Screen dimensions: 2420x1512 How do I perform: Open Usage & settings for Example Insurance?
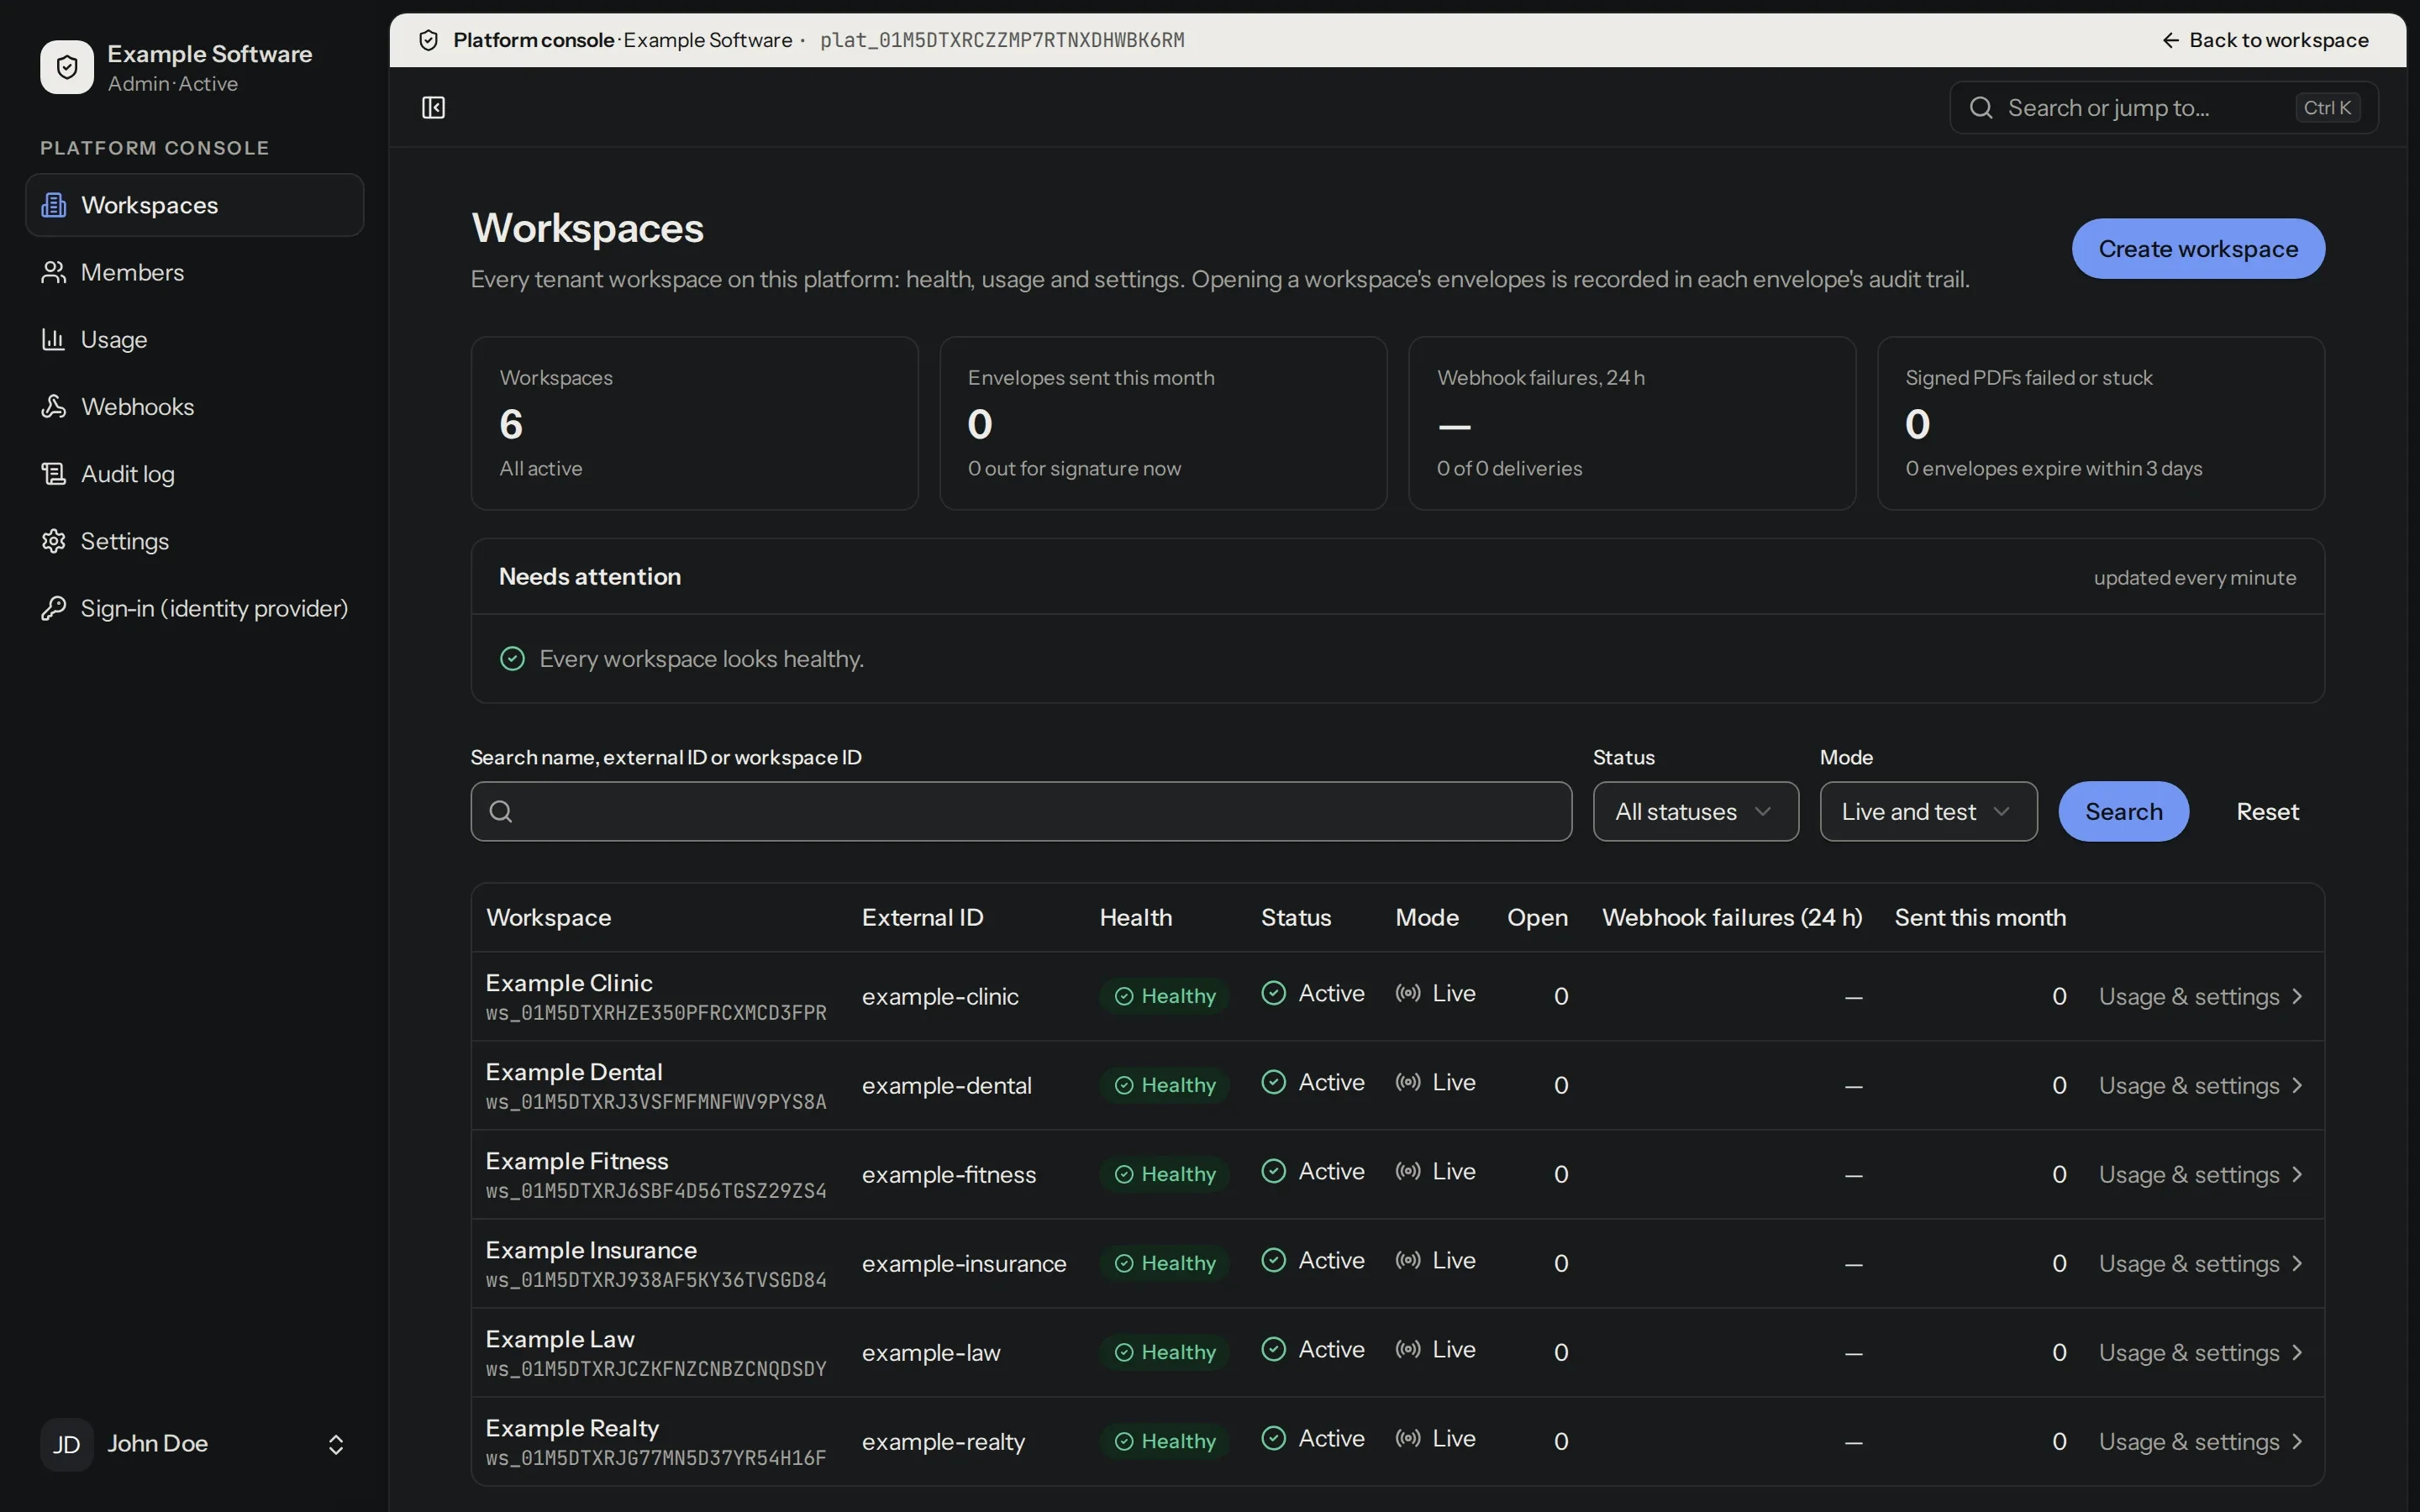pos(2201,1263)
